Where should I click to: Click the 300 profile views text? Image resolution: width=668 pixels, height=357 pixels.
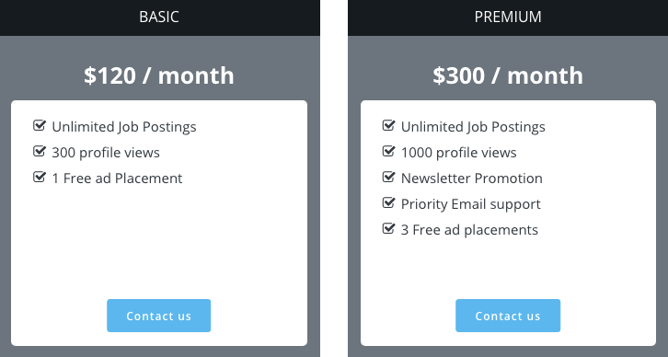click(106, 153)
